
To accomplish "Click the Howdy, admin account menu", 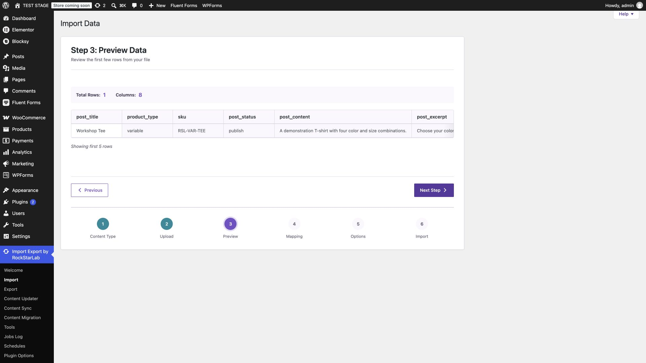I will (623, 5).
